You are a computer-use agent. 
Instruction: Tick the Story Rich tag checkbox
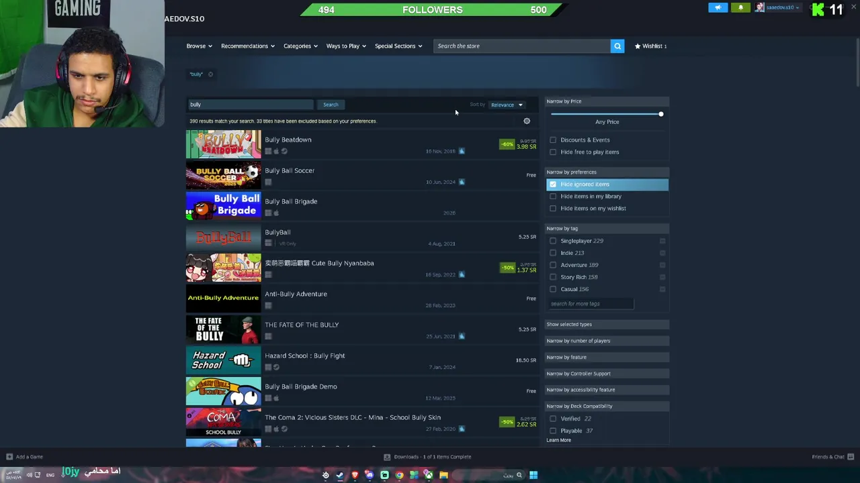point(553,277)
